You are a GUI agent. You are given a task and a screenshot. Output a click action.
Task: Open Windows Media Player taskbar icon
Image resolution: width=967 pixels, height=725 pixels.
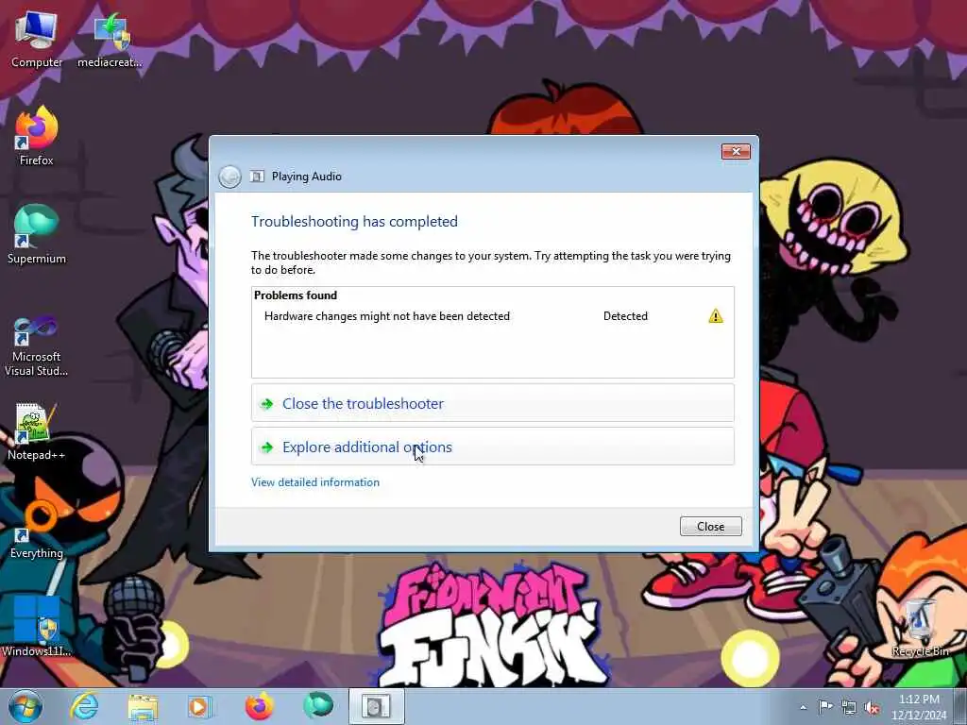coord(199,706)
